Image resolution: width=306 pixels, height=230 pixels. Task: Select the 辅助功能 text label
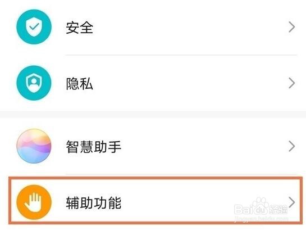point(93,202)
